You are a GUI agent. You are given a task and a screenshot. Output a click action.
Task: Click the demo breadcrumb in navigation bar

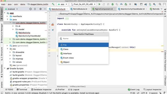coord(23,4)
